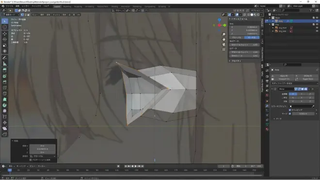Open the Render menu
The width and height of the screenshot is (320, 180).
[x=25, y=6]
